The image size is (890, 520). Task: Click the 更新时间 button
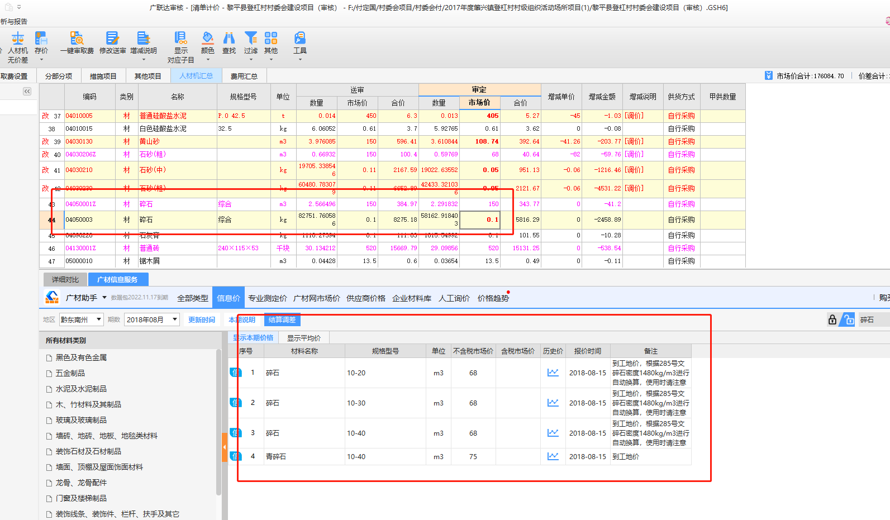click(202, 320)
